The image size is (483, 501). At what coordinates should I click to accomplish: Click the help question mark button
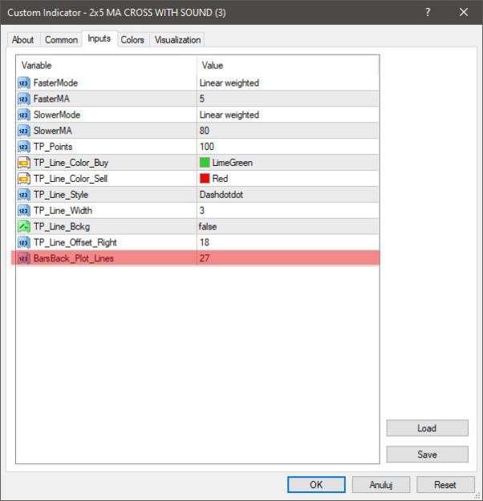click(428, 13)
